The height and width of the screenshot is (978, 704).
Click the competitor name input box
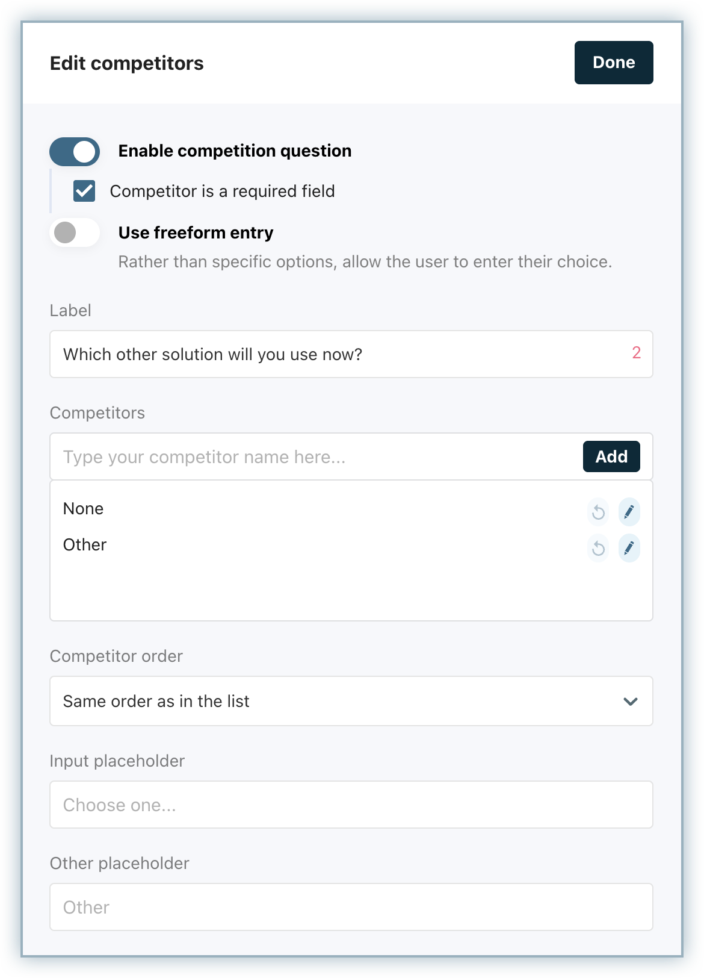313,457
